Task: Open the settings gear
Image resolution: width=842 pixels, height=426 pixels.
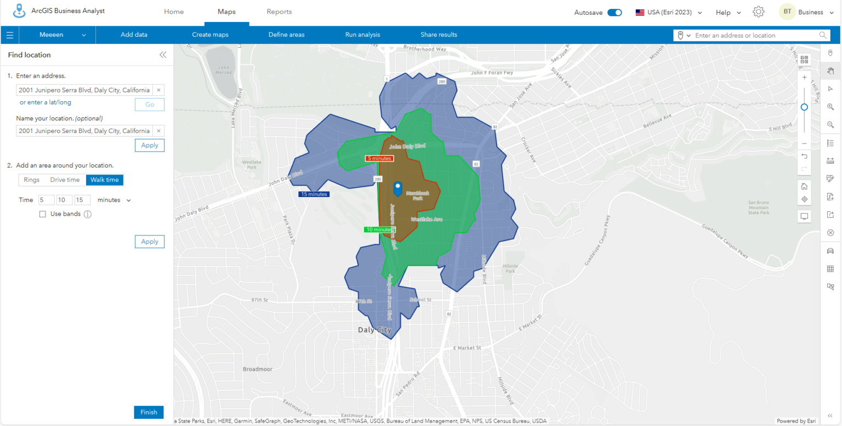Action: pyautogui.click(x=759, y=12)
